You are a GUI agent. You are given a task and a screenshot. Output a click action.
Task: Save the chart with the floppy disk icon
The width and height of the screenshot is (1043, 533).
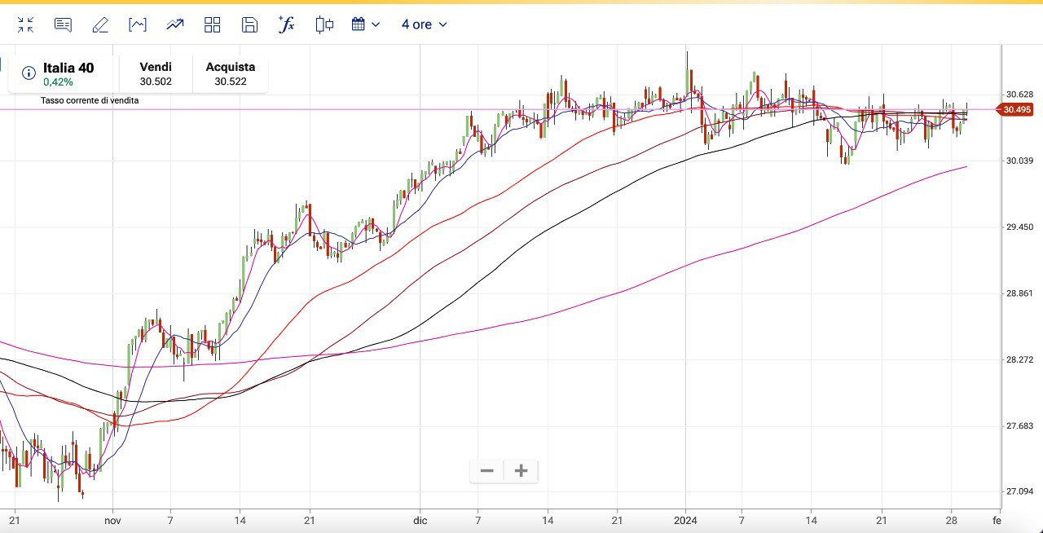click(249, 24)
